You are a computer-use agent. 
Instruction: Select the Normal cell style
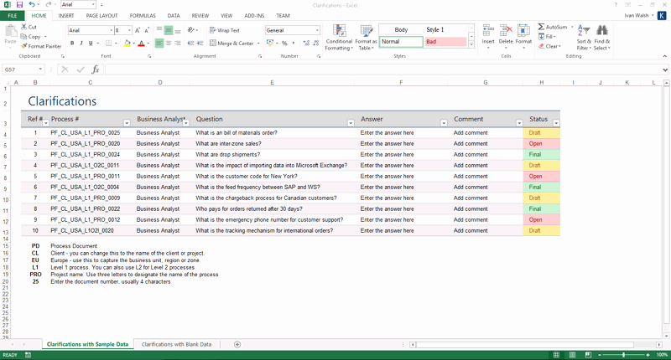coord(401,42)
